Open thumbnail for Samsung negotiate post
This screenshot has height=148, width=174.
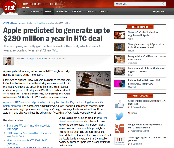tap(119, 35)
